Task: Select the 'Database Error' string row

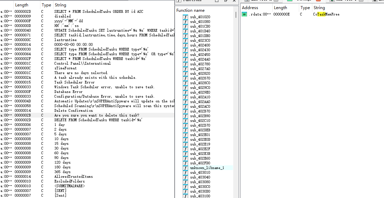Action: (x=68, y=92)
